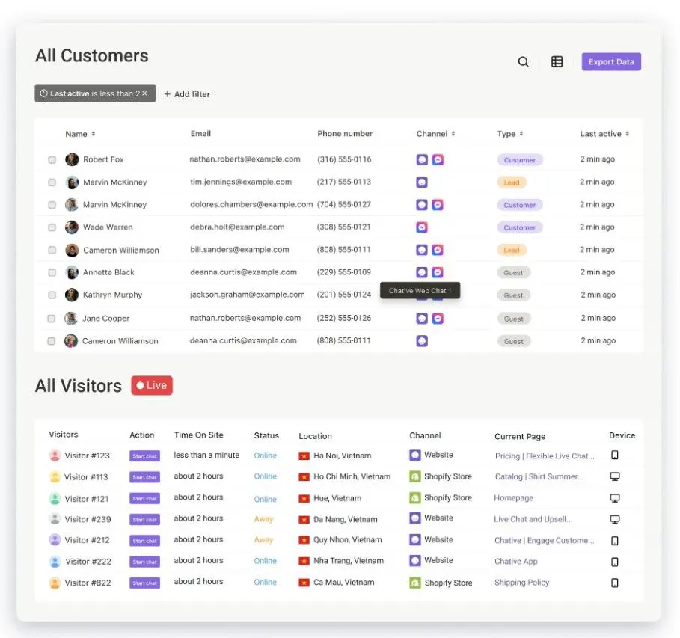Click the desktop device icon for Visitor #121
The height and width of the screenshot is (638, 680).
[x=614, y=498]
